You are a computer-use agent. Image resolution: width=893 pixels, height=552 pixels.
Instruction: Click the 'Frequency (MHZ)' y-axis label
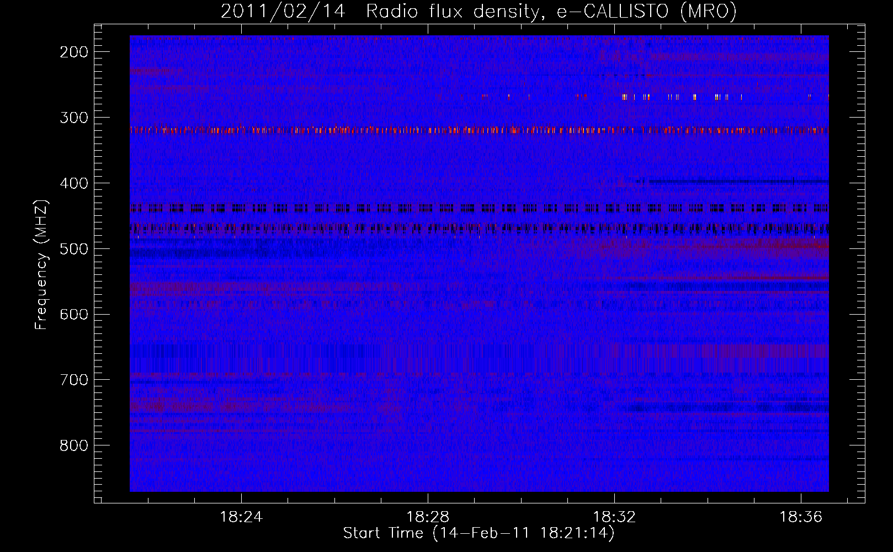(41, 265)
